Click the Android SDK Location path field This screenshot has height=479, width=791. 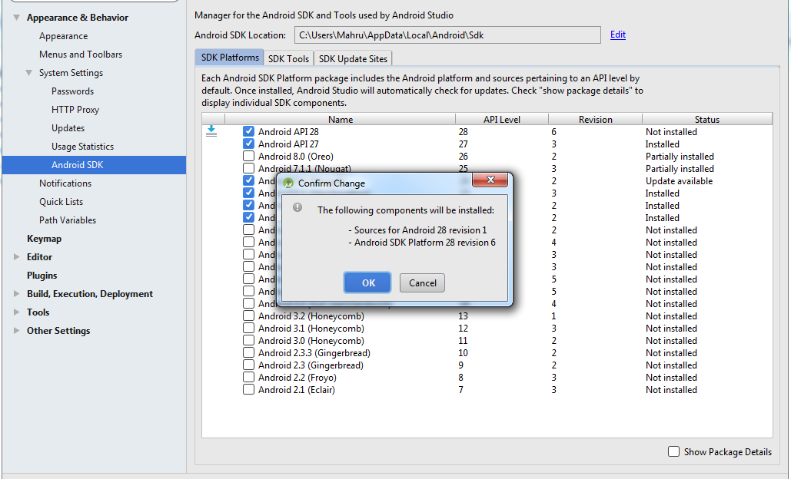point(447,35)
